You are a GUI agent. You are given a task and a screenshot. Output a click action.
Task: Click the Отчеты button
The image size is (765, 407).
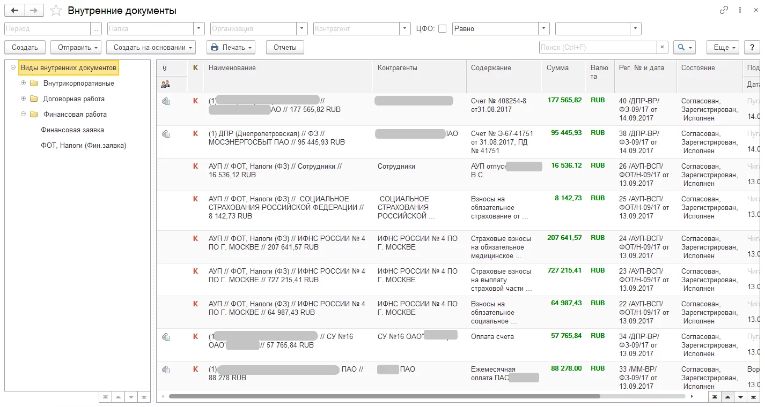tap(285, 47)
